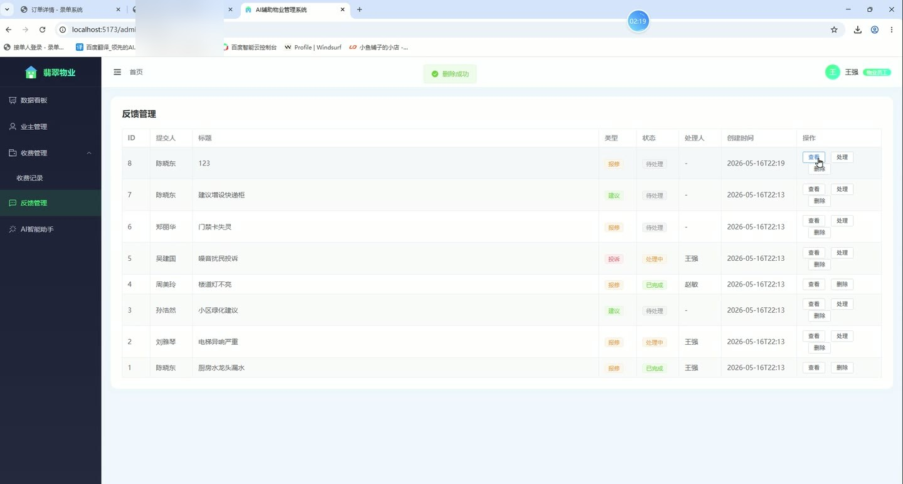The image size is (903, 484).
Task: Close the AI辅助物业管理系统 tab
Action: coord(342,10)
